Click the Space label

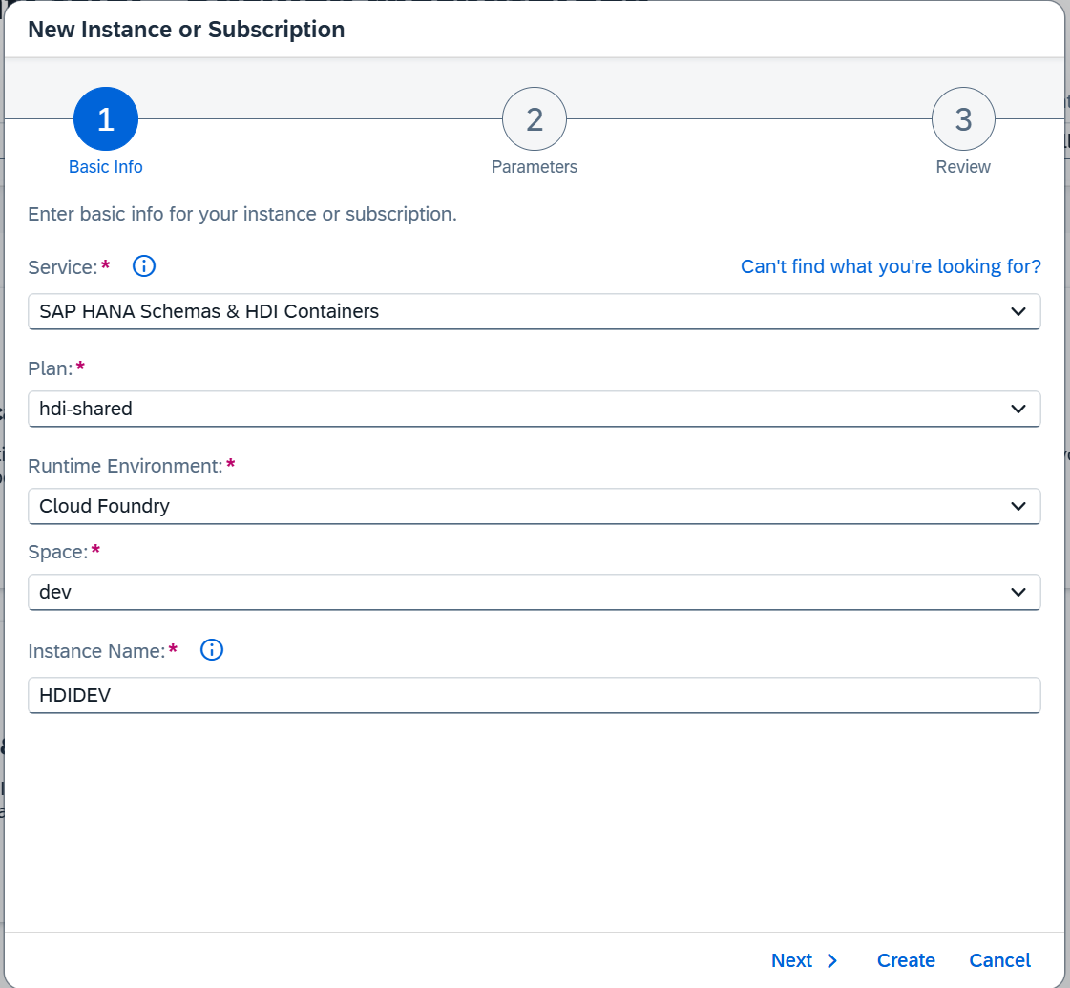(58, 552)
